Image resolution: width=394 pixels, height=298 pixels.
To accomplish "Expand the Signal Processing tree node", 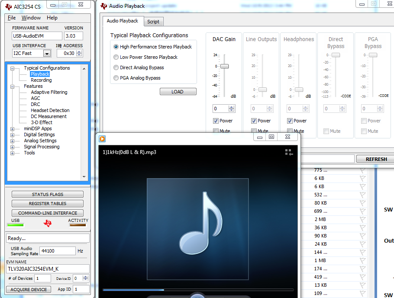I will tap(12, 147).
